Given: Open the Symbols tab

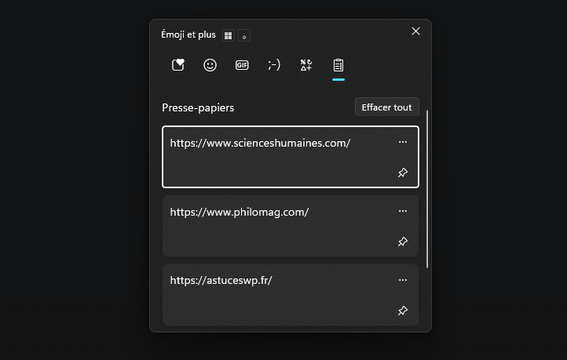Looking at the screenshot, I should click(x=306, y=65).
